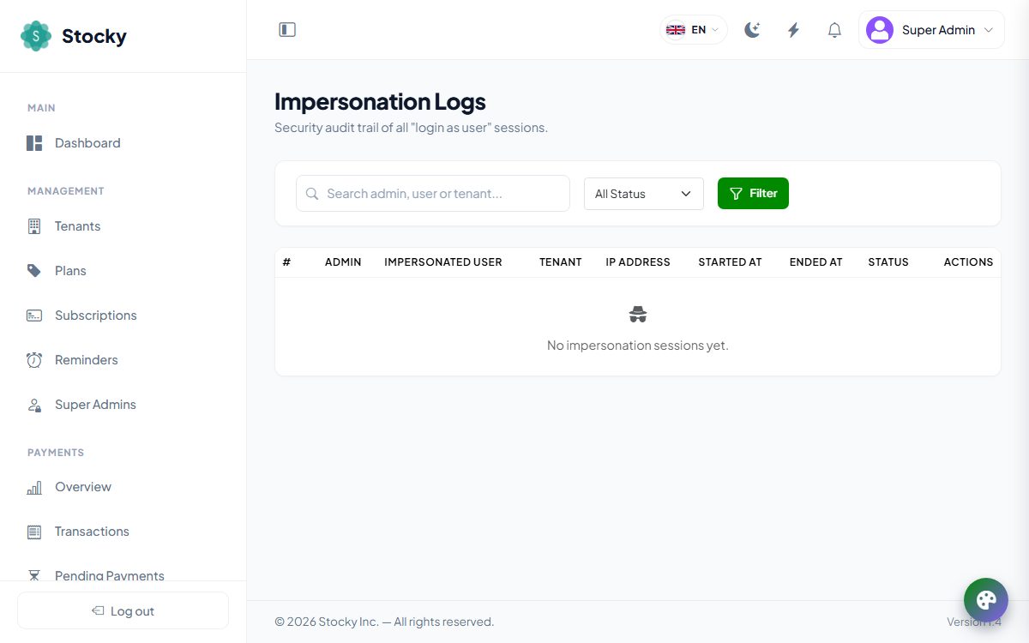Open the EN language selector
The image size is (1029, 643).
pos(693,30)
